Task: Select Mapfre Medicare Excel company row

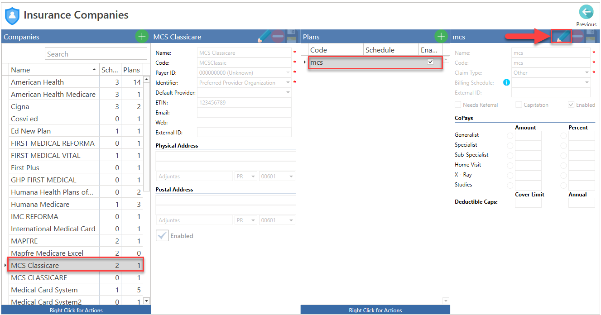Action: (76, 253)
